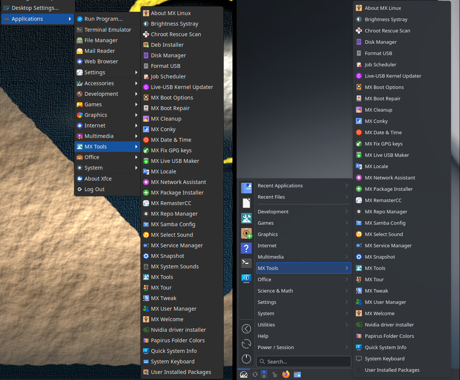Click the left-arrow logout icon in KDE sidebar
460x380 pixels.
(x=246, y=329)
